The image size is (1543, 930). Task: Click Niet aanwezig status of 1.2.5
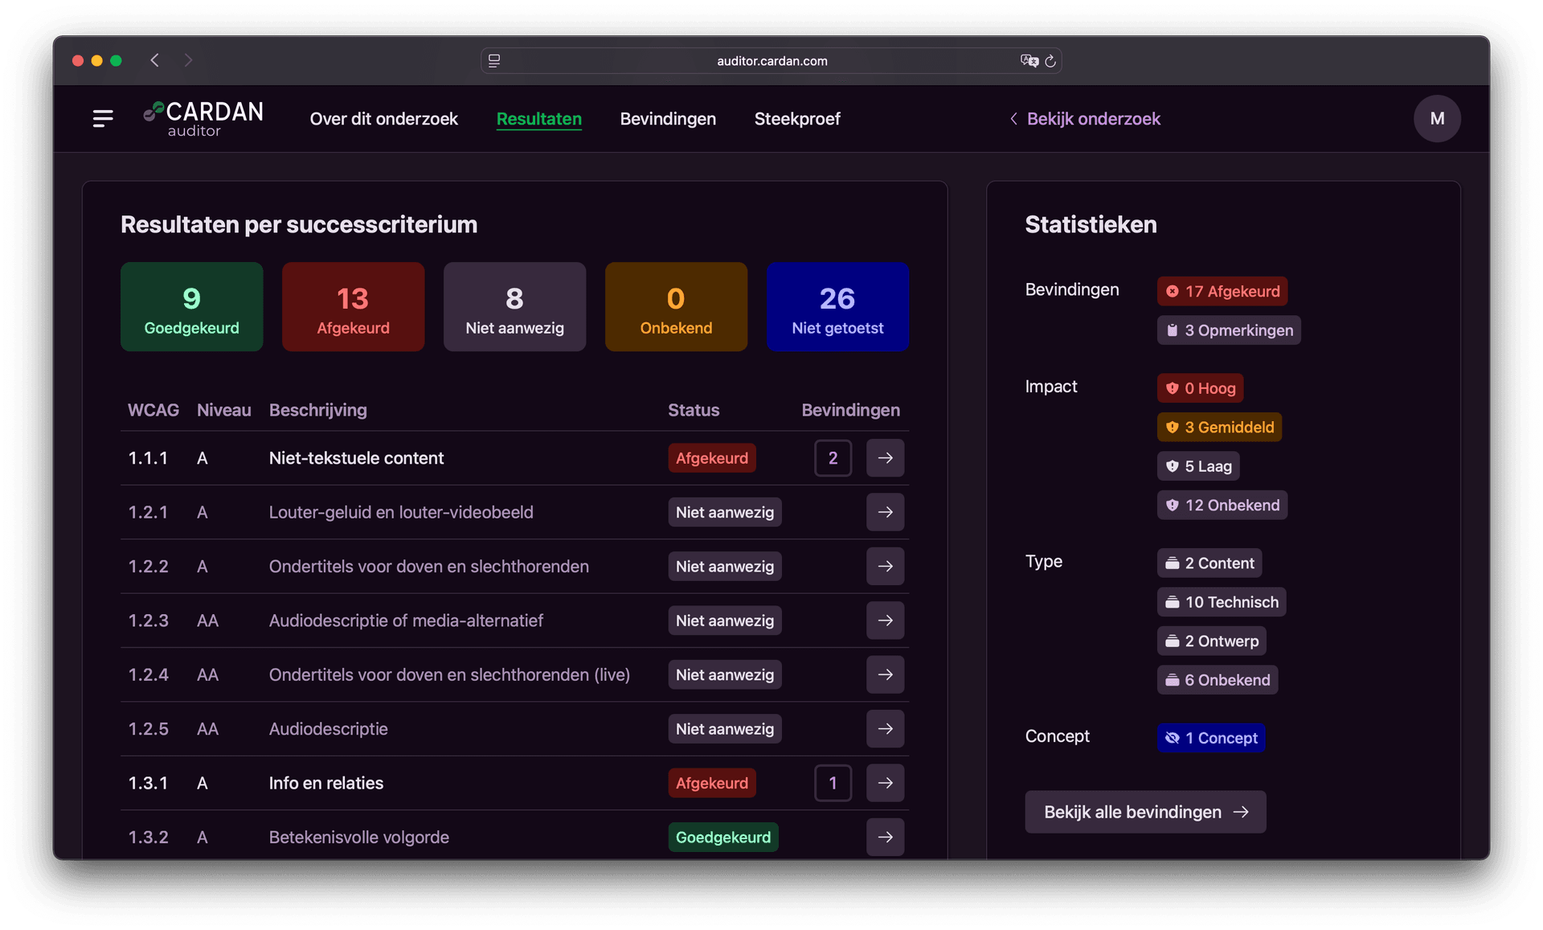724,729
